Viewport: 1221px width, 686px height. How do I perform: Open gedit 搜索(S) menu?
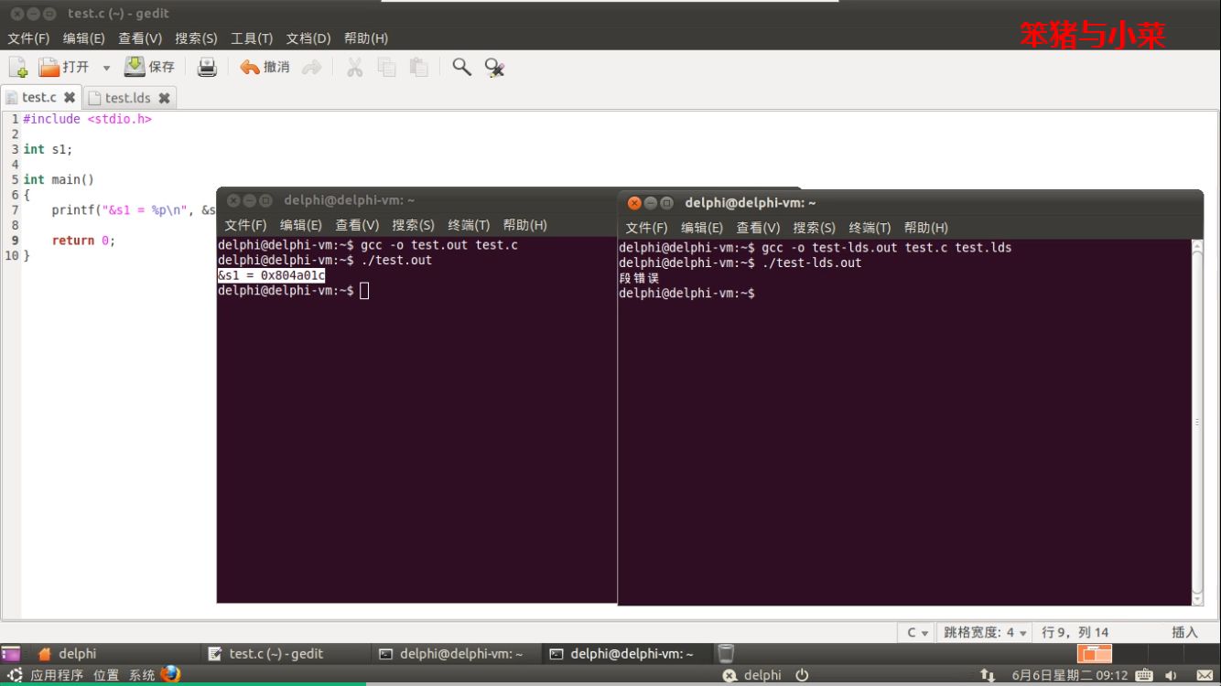pyautogui.click(x=196, y=38)
